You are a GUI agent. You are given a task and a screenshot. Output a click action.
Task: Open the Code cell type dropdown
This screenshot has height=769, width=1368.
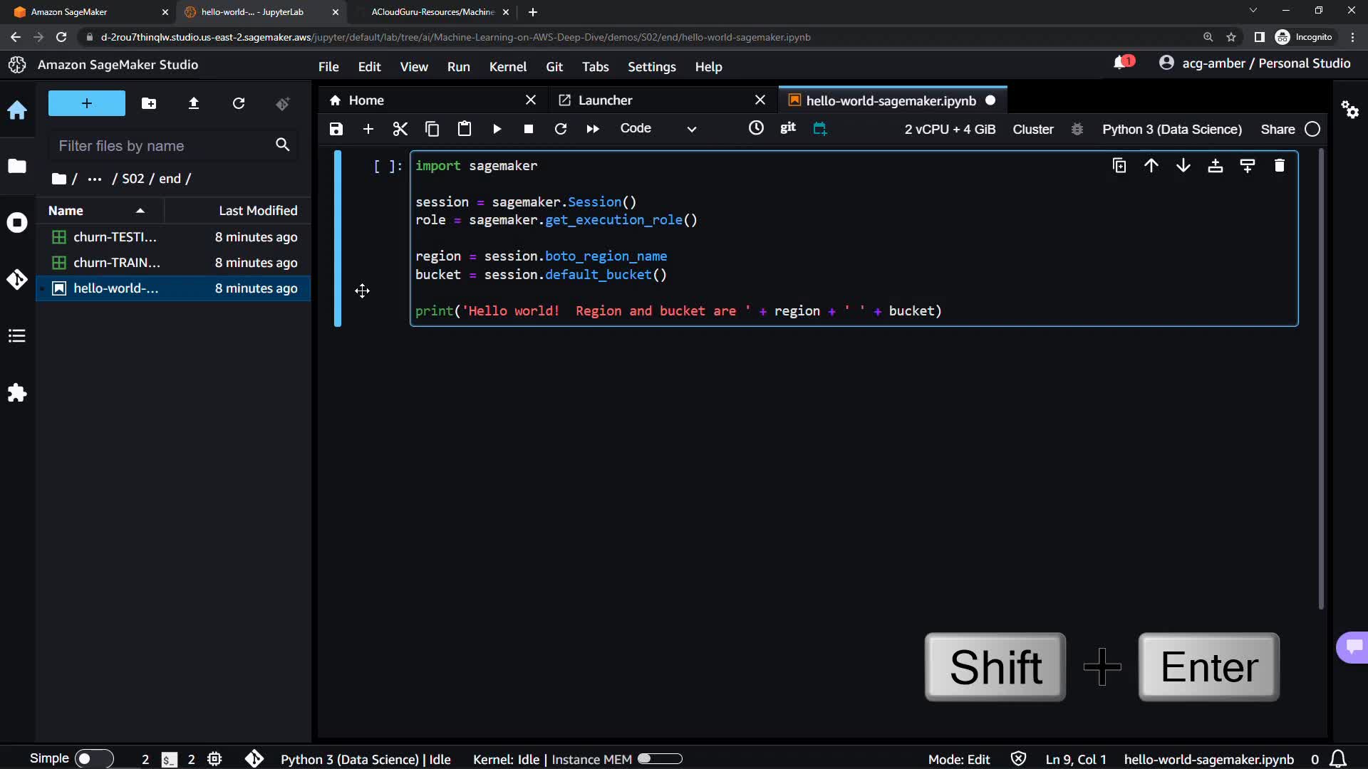pos(658,129)
